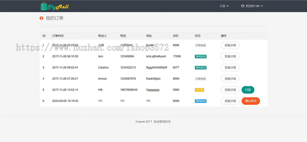Click address ffggghhhhfdfhjhff

157,68
